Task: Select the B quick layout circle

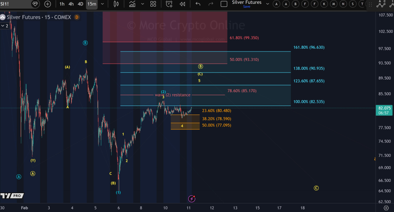Action: click(295, 4)
